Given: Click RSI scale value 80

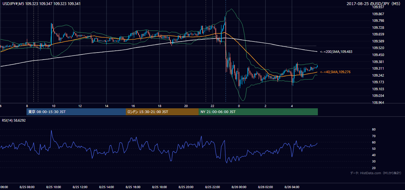Looking at the screenshot, I should click(x=374, y=130).
